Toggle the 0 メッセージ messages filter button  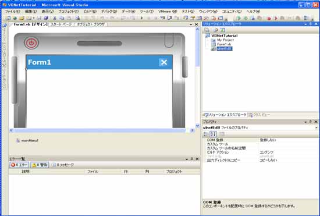(x=62, y=165)
